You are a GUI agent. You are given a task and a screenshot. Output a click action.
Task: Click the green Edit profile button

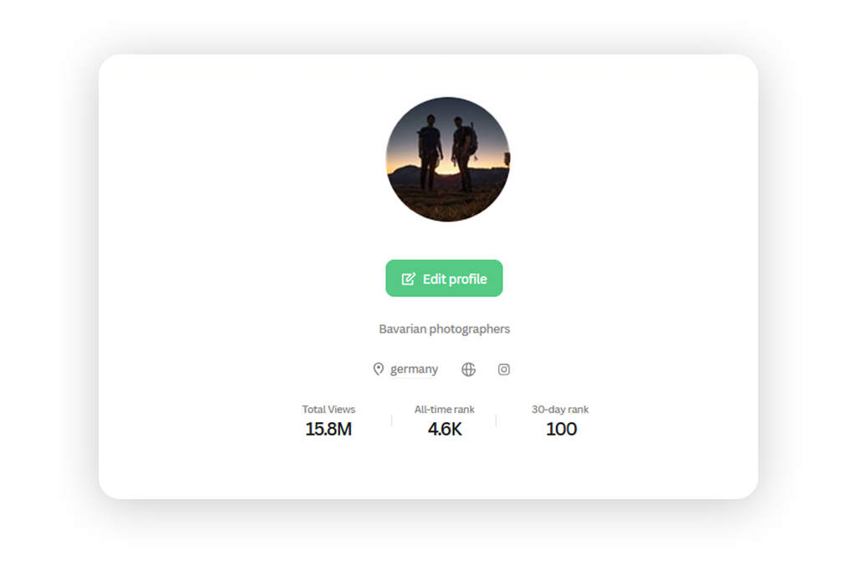point(444,278)
